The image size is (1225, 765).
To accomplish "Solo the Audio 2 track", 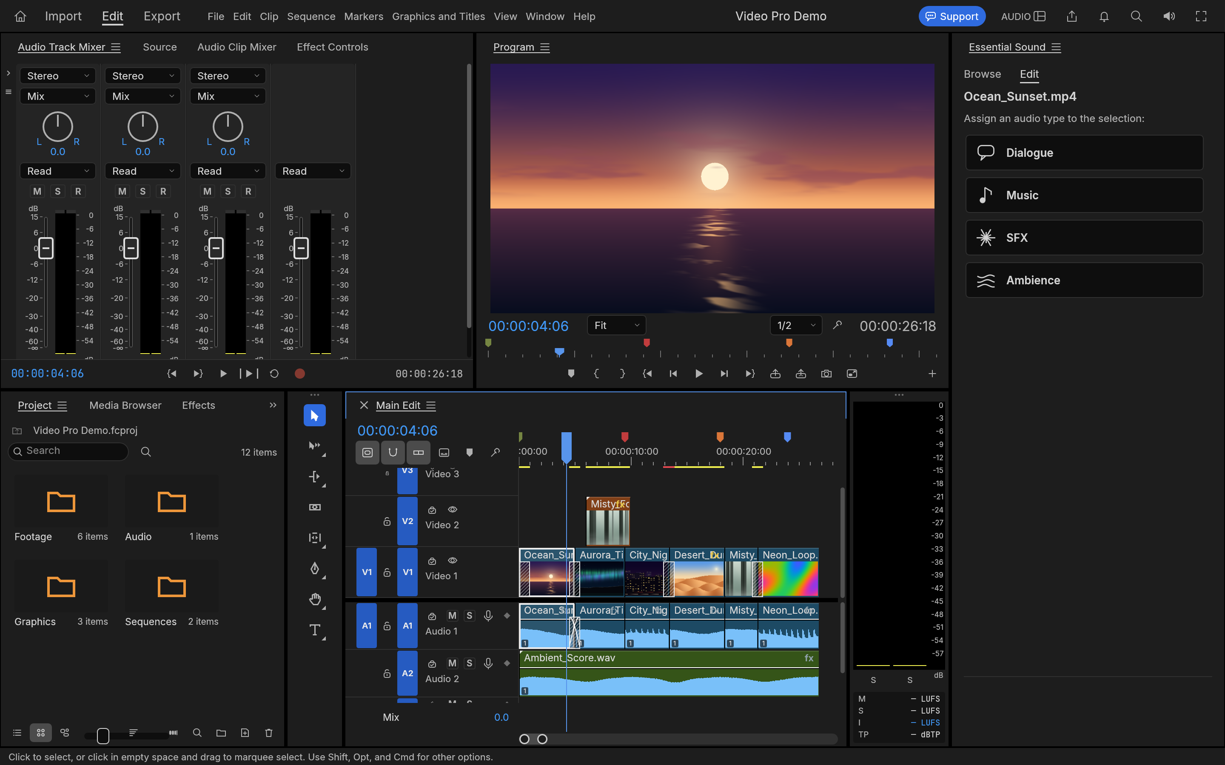I will (x=470, y=663).
